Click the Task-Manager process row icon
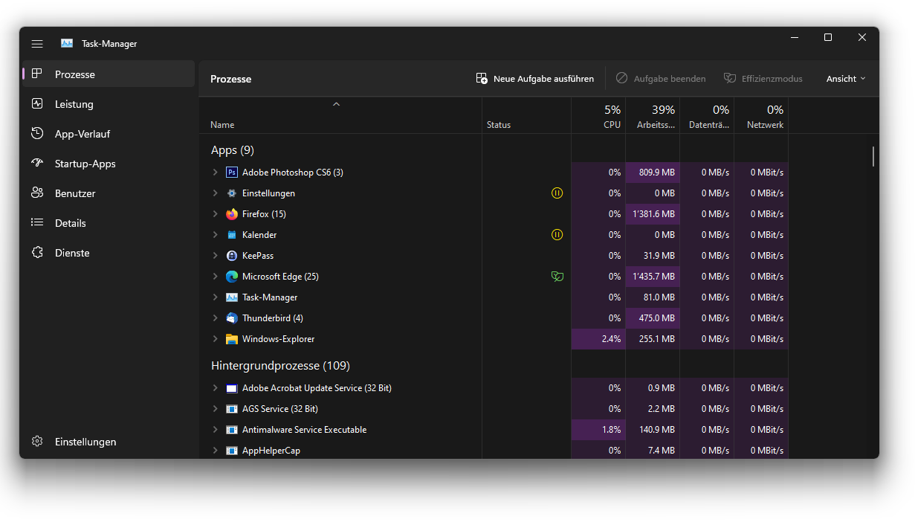The width and height of the screenshot is (915, 522). pos(232,297)
